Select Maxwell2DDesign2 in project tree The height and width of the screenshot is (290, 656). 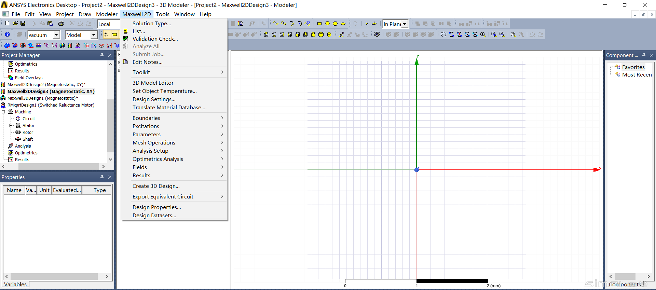[x=46, y=84]
